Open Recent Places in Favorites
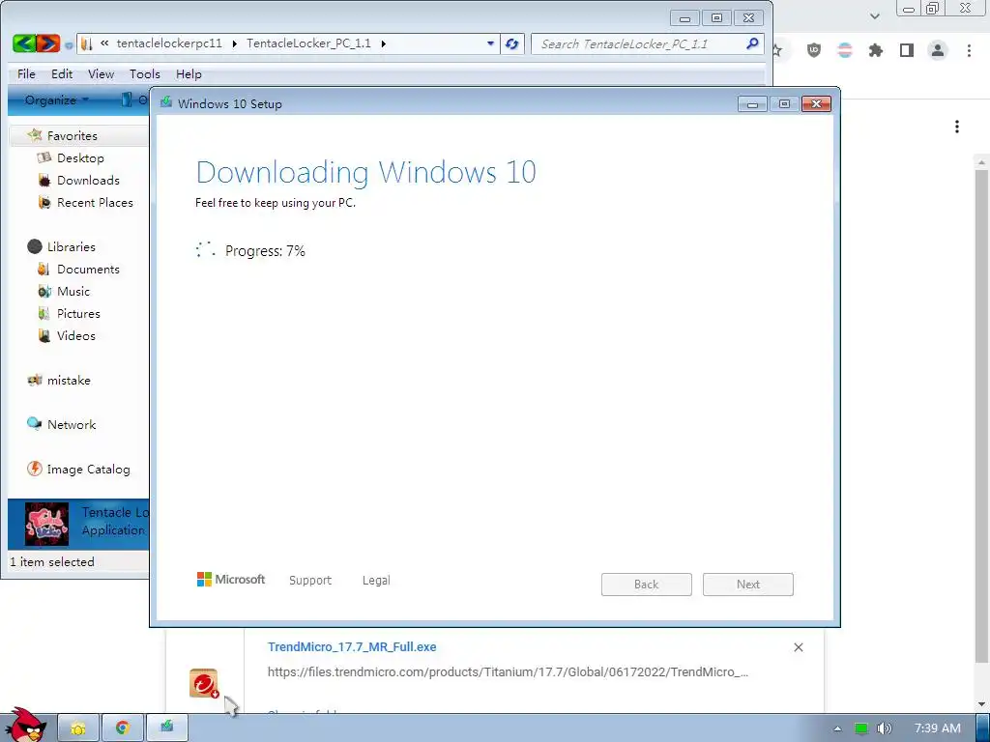Screen dimensions: 990x742 [x=95, y=203]
